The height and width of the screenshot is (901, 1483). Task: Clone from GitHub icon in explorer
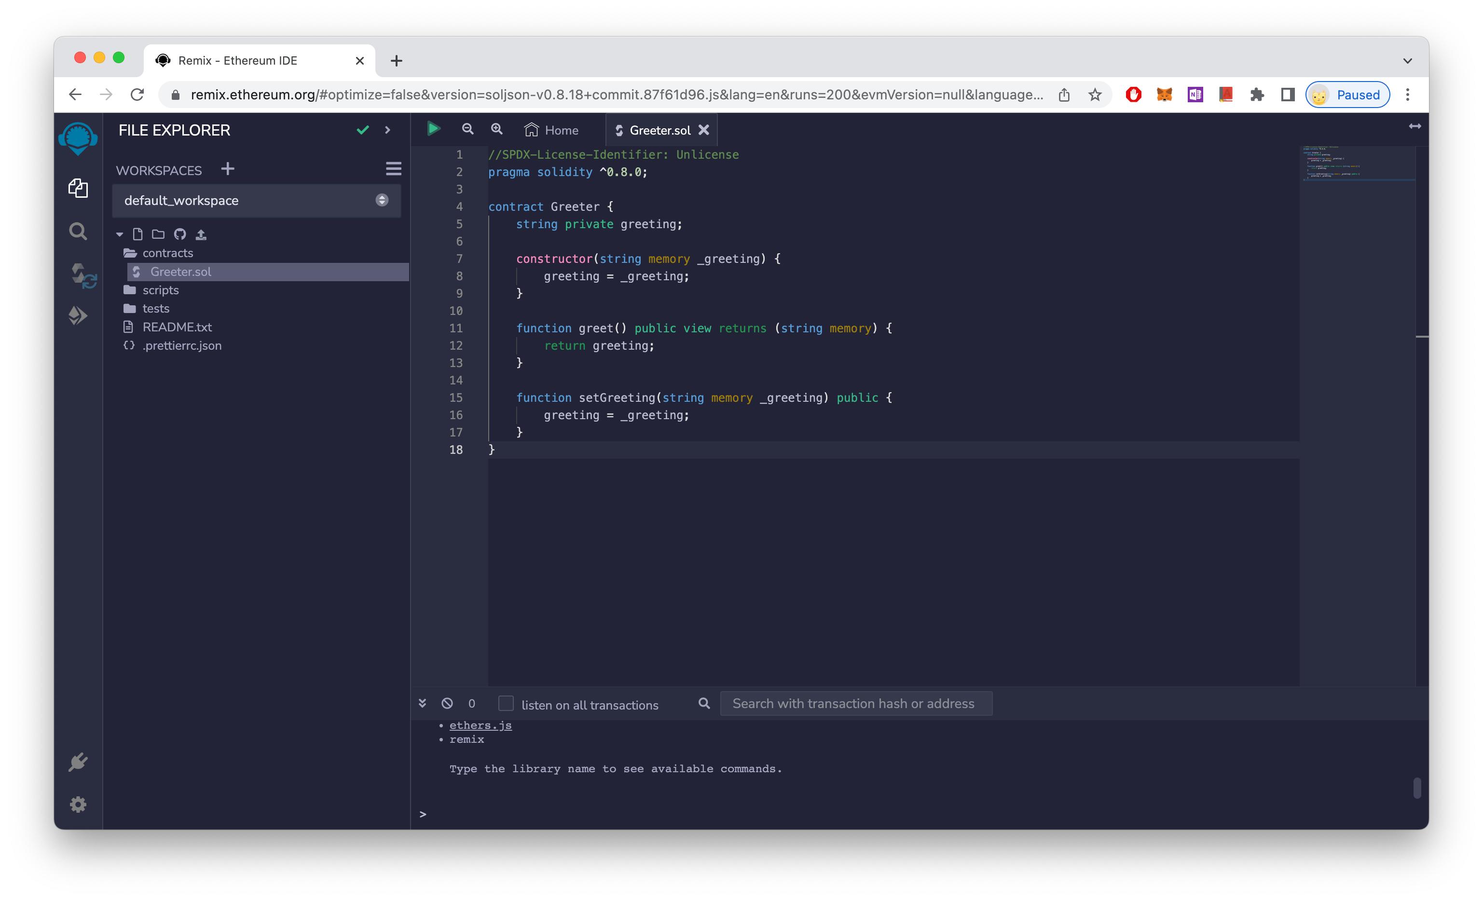(180, 234)
